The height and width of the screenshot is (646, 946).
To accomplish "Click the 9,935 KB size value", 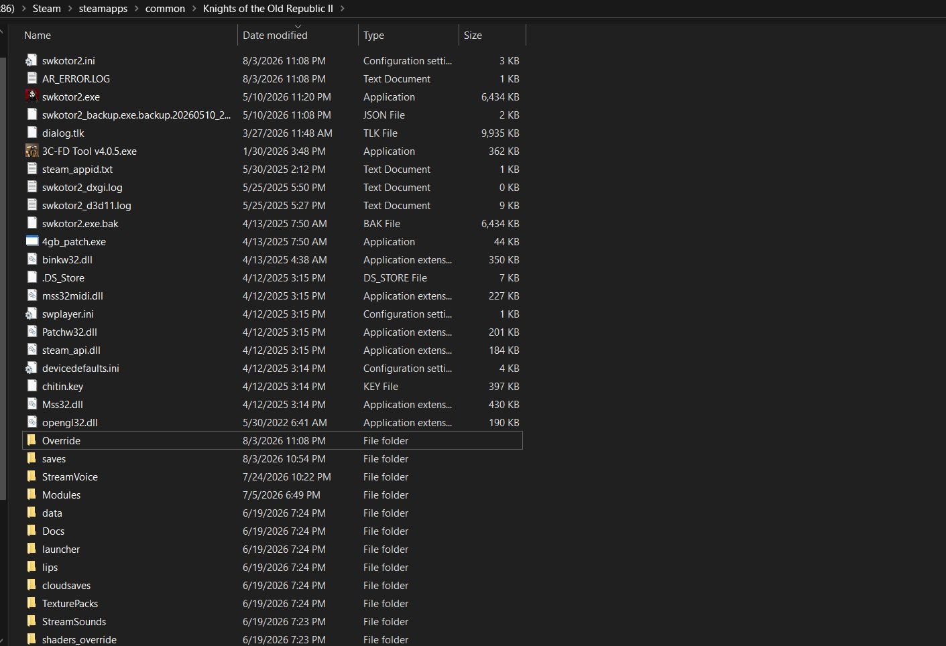I will pos(500,133).
